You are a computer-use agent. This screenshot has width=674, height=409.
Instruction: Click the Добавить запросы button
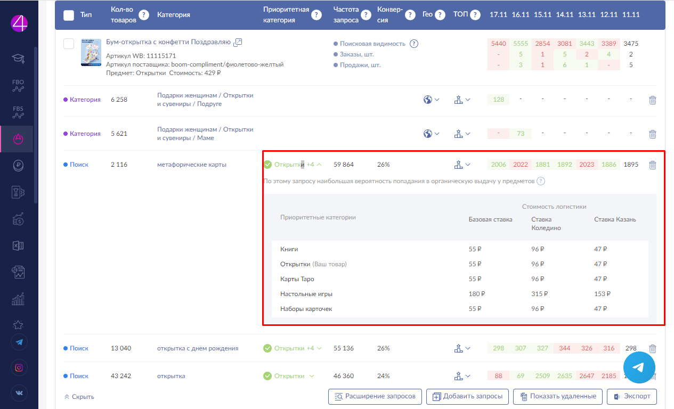pyautogui.click(x=467, y=397)
